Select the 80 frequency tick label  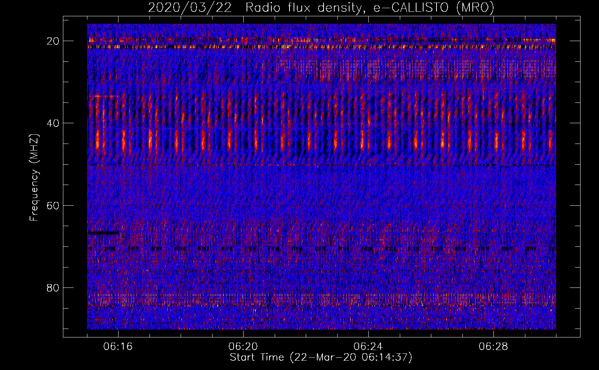point(53,288)
